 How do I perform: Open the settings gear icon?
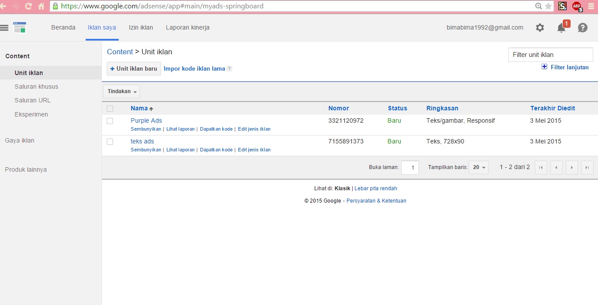[x=540, y=27]
